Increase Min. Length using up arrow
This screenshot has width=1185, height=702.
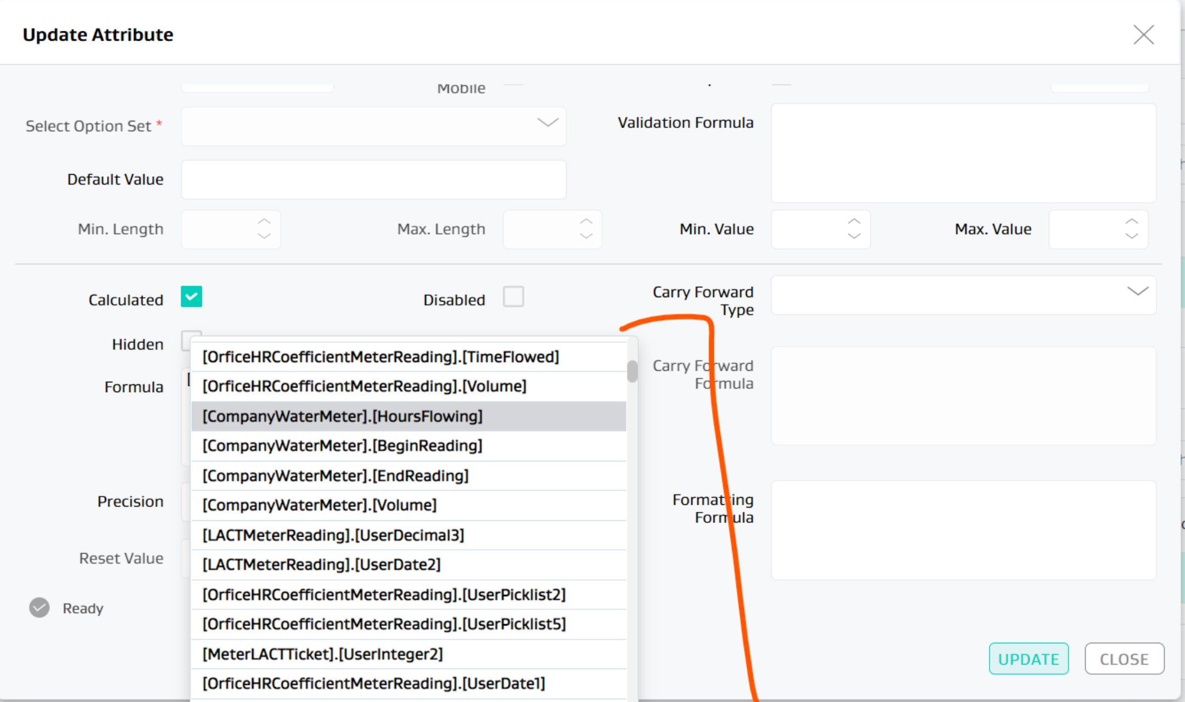pos(264,221)
